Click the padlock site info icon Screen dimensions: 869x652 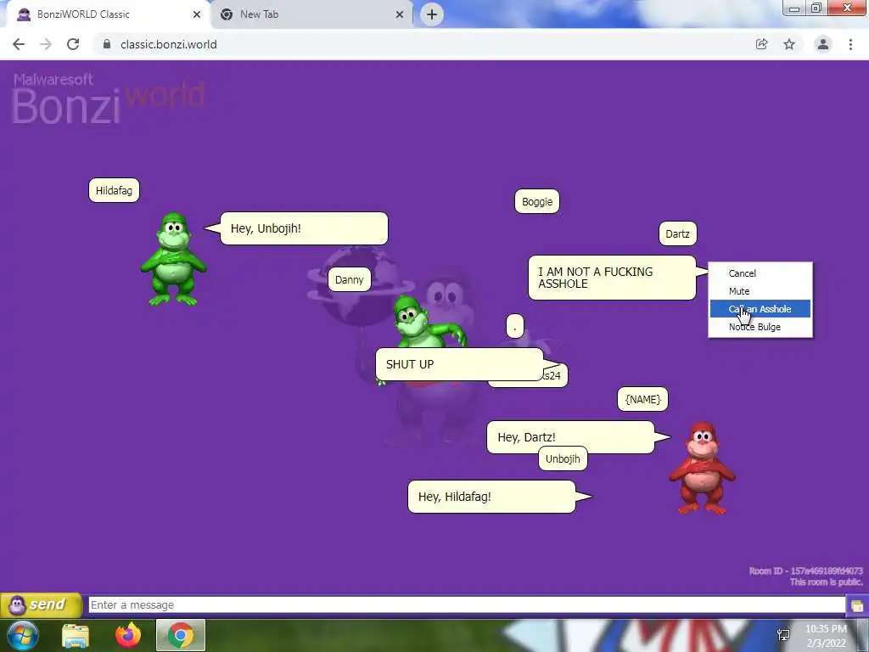point(107,44)
